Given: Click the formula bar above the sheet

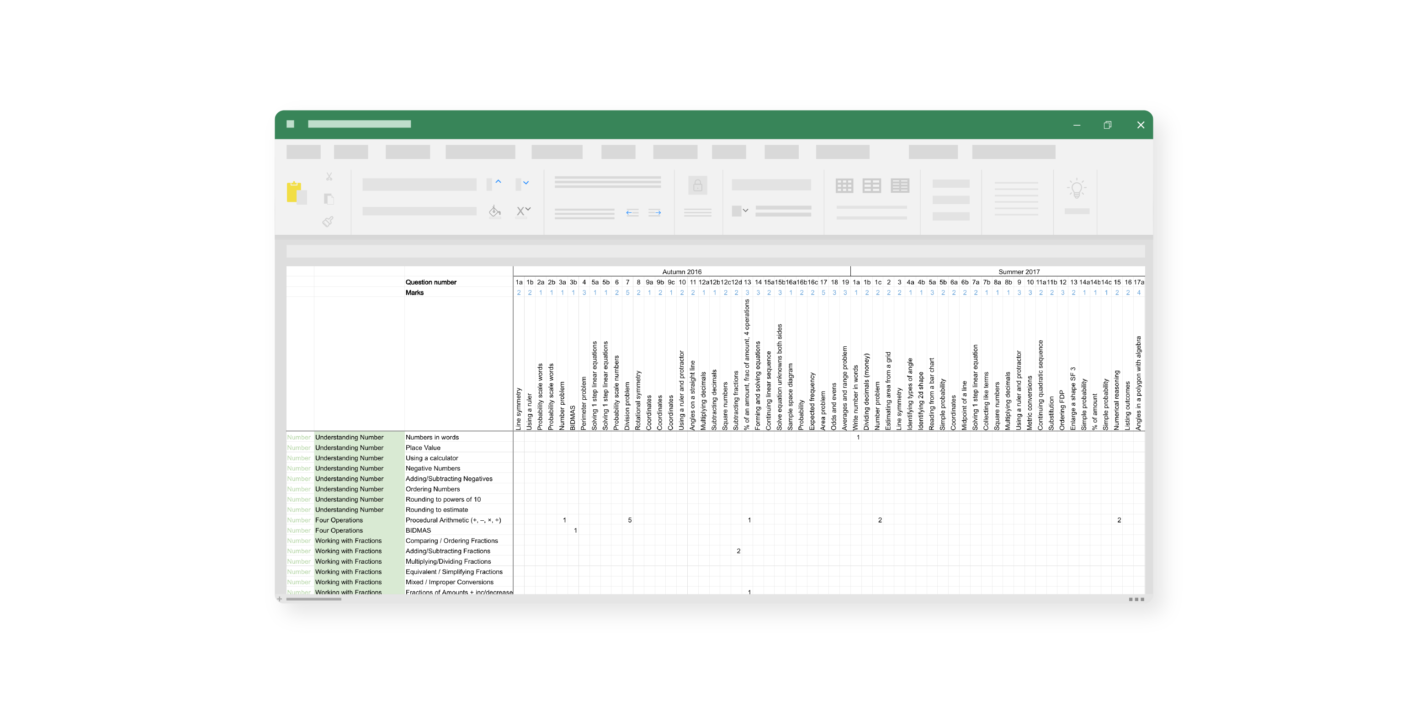Looking at the screenshot, I should pos(715,251).
